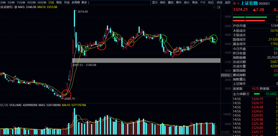Click the diamond icon above the price axis

[214, 7]
